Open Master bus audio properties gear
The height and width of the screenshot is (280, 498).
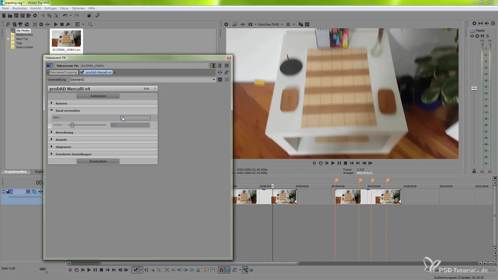click(474, 23)
